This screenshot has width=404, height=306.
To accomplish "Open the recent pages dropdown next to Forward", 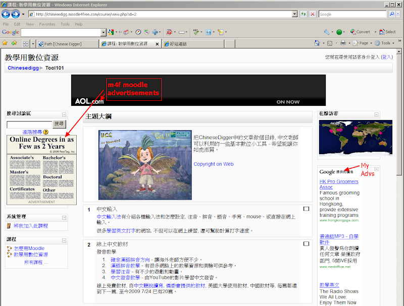I will tap(23, 14).
